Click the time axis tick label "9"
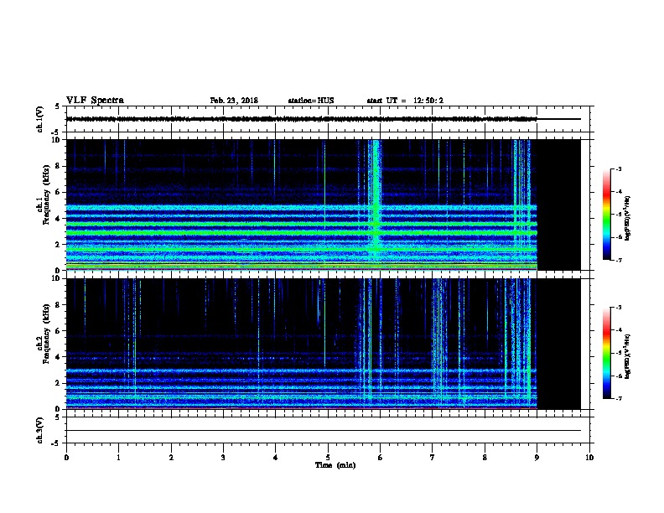The image size is (664, 513). tap(537, 457)
